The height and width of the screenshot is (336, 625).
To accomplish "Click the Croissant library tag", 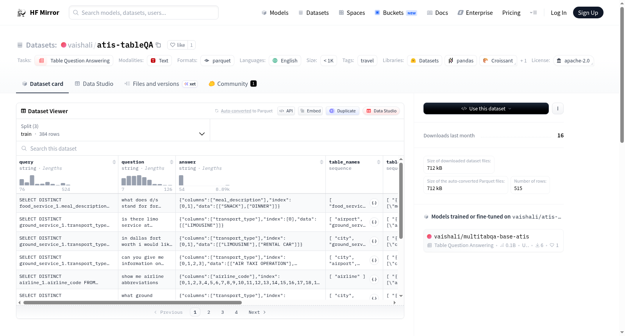I will 498,60.
